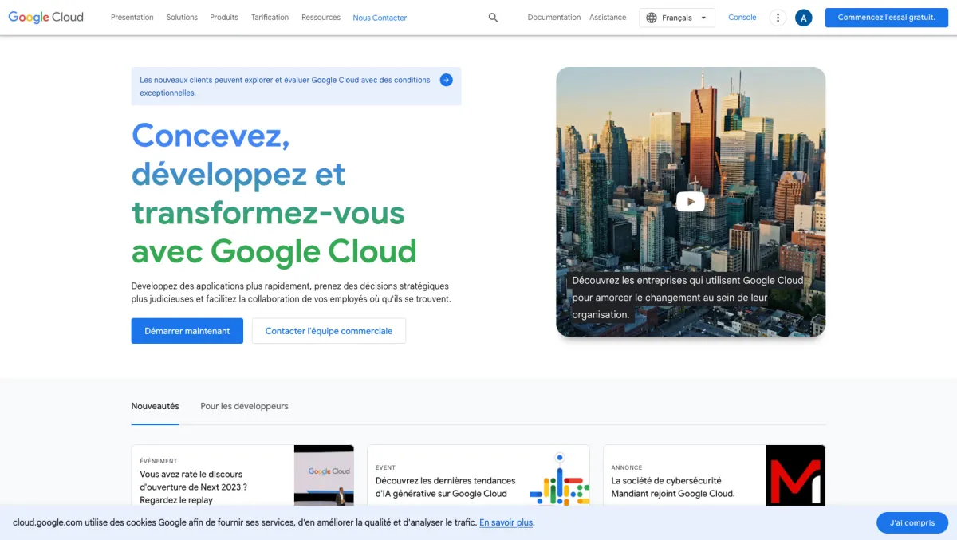Click Nous Contacter in the header

click(x=380, y=18)
